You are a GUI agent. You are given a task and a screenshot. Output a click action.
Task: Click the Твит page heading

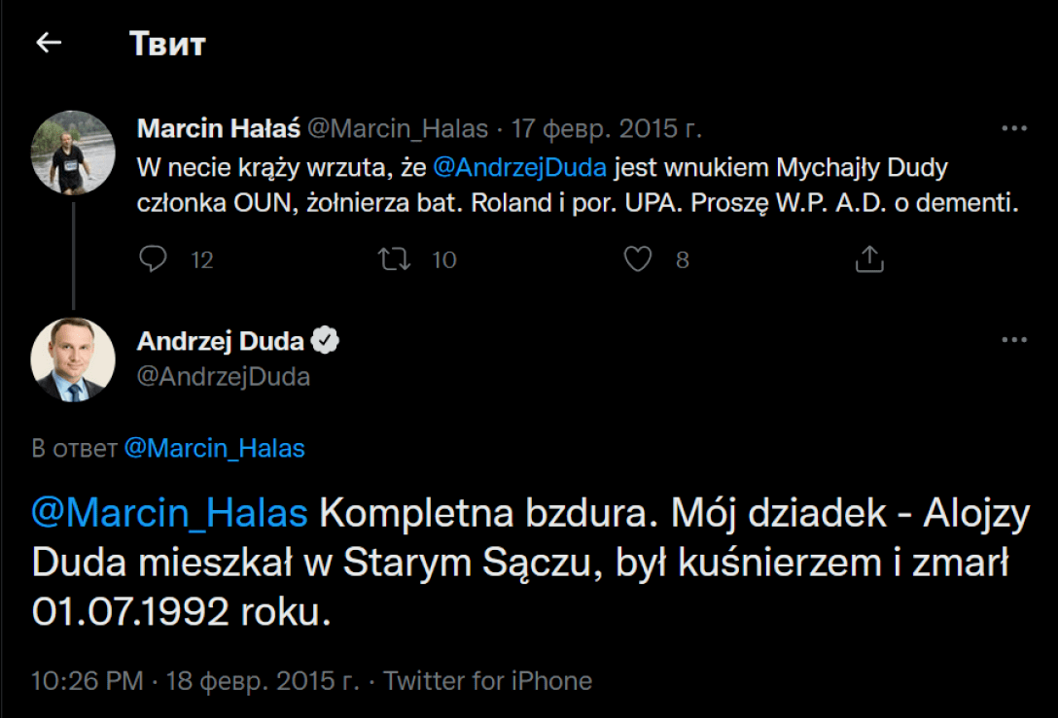click(167, 44)
